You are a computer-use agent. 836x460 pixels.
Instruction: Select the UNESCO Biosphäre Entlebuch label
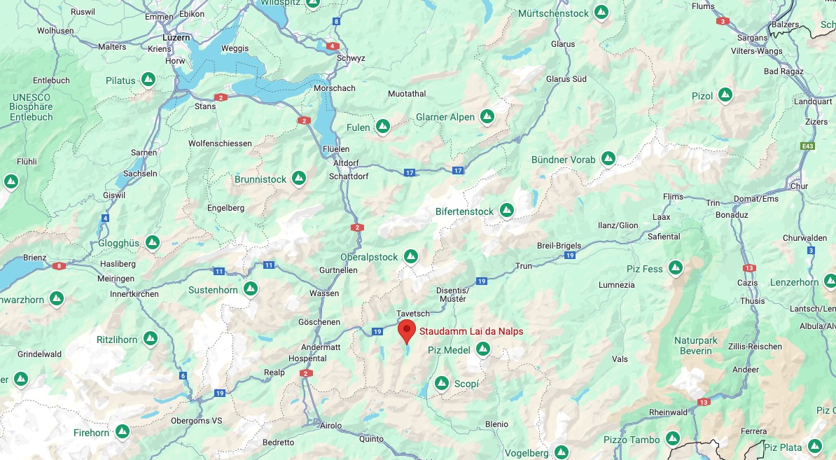tap(32, 107)
